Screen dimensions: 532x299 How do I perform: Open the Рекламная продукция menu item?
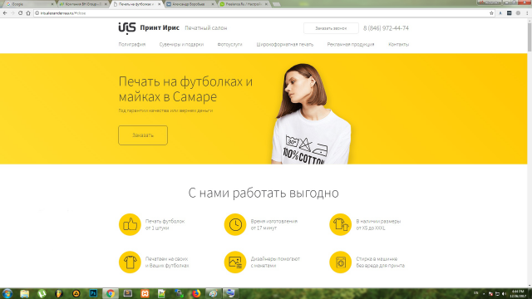pos(351,44)
